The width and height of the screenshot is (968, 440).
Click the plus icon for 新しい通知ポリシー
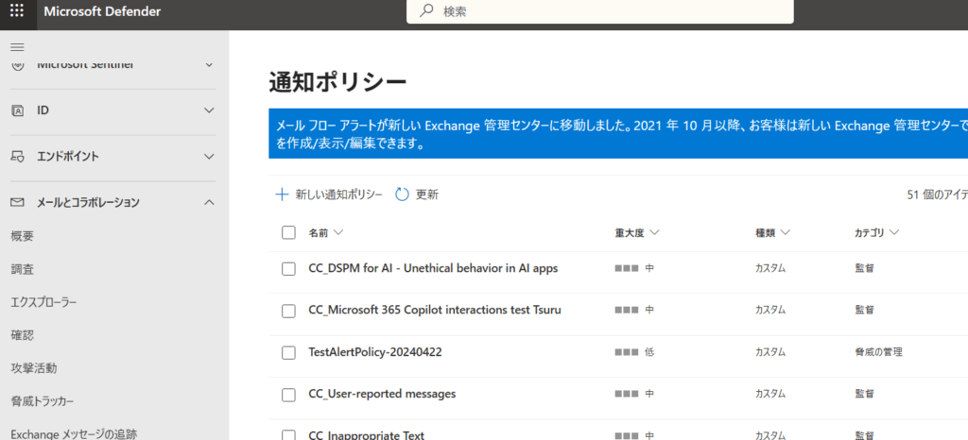pyautogui.click(x=281, y=195)
